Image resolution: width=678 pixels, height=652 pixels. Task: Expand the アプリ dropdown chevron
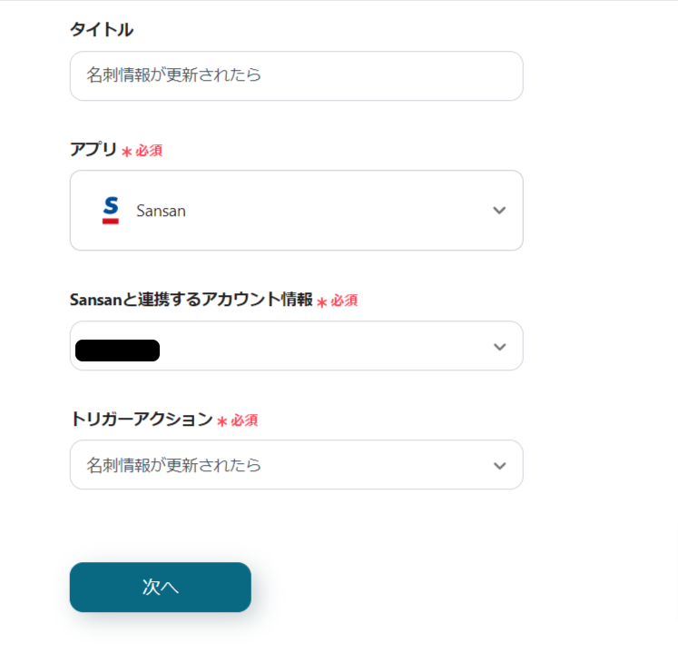point(498,211)
